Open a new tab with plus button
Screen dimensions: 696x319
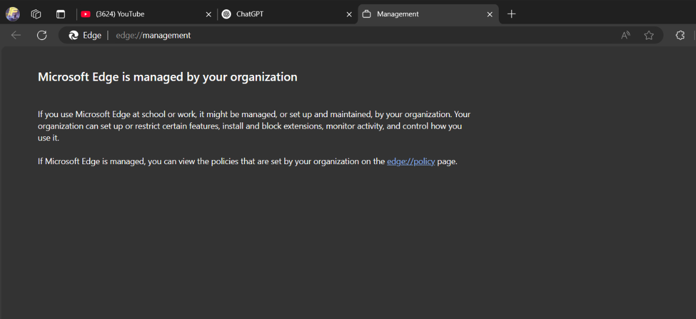(511, 14)
